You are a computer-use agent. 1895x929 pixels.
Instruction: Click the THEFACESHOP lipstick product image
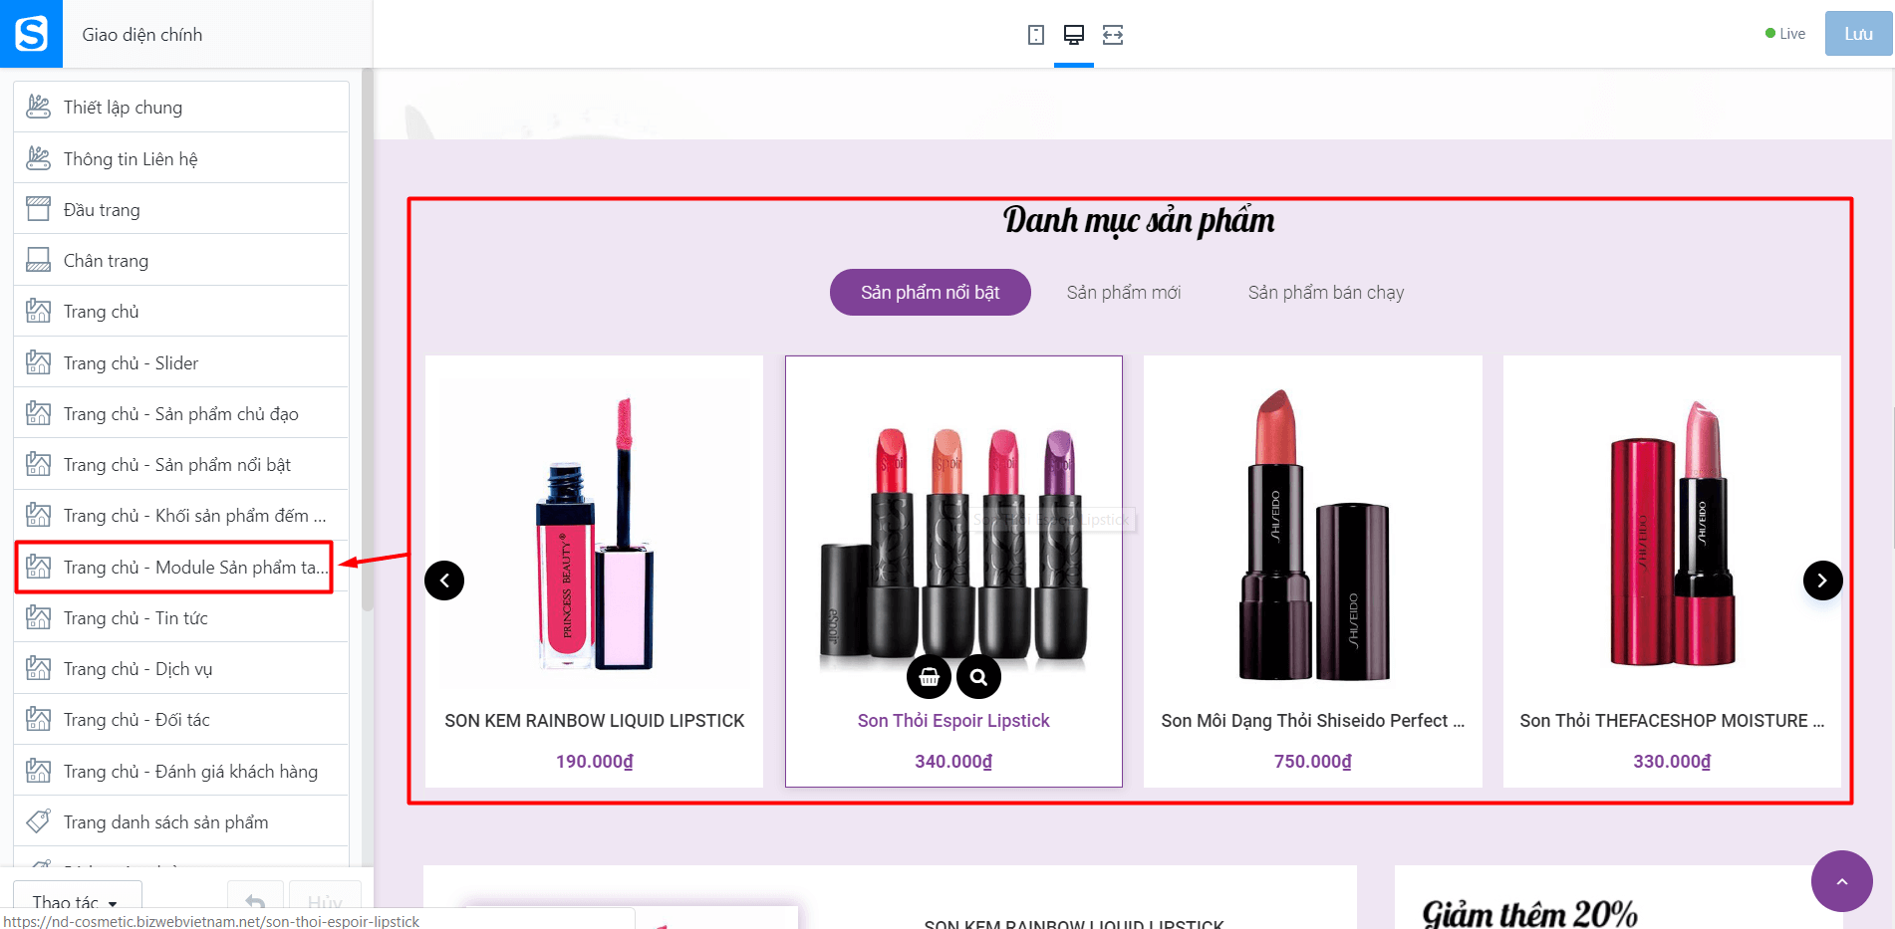[1672, 533]
